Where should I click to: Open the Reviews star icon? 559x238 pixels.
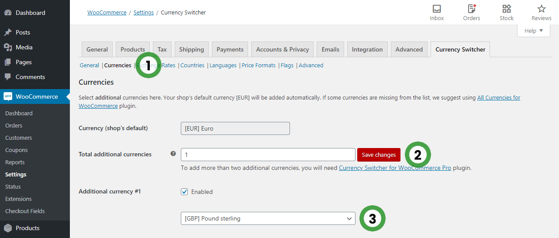(542, 9)
